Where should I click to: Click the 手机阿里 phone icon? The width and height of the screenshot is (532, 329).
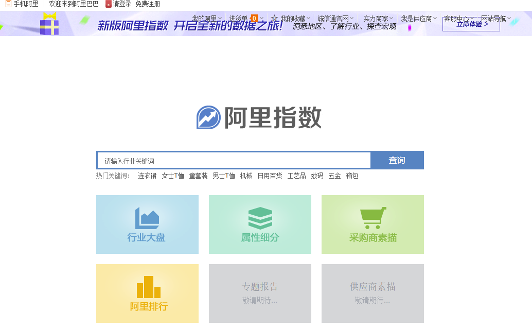[x=8, y=4]
